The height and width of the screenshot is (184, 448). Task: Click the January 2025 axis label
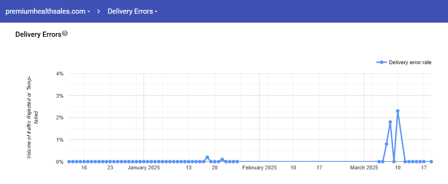click(x=144, y=167)
